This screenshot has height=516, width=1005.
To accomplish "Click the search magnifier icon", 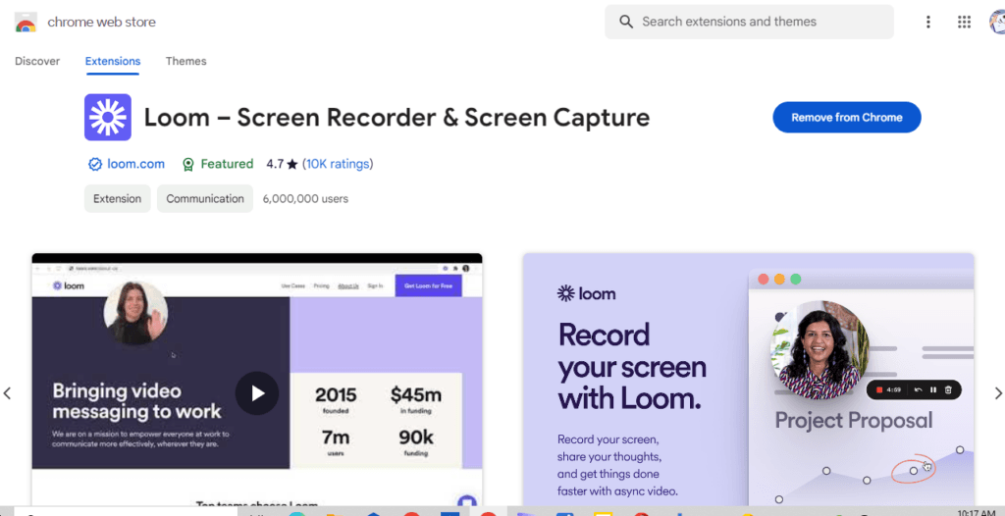I will click(626, 22).
